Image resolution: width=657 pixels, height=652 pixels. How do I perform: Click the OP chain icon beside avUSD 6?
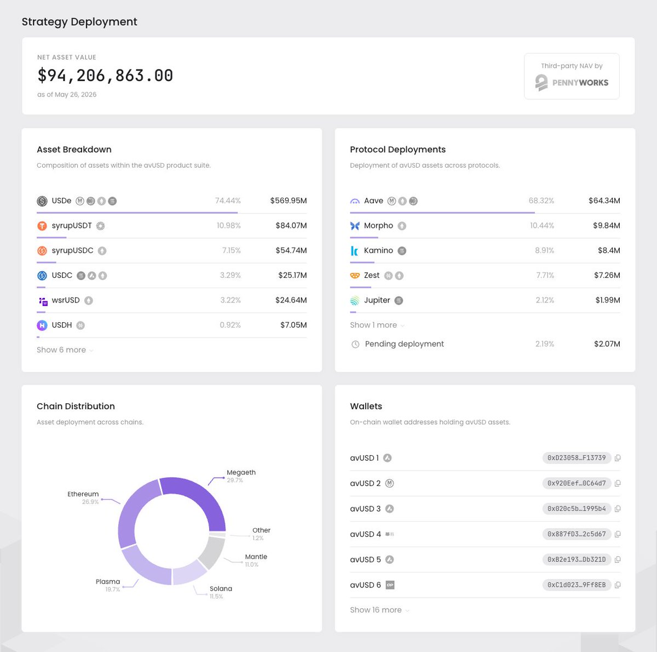pyautogui.click(x=390, y=585)
